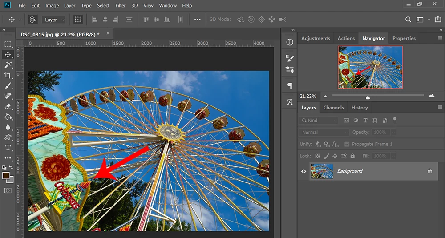Viewport: 445px width, 238px height.
Task: Select the Rectangular Marquee tool
Action: [8, 44]
